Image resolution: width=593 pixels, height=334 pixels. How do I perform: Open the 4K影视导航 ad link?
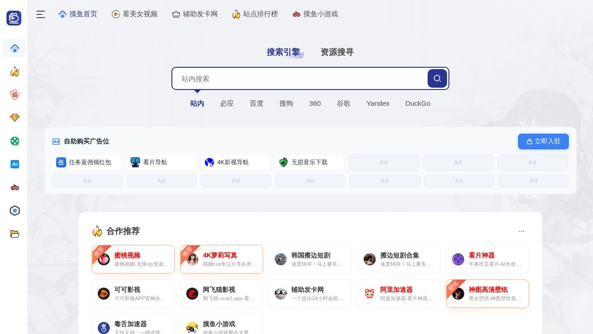coord(235,162)
